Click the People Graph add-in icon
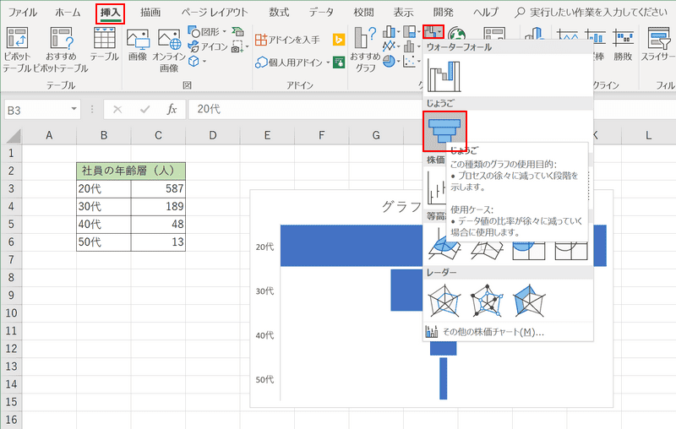The width and height of the screenshot is (676, 429). click(339, 62)
